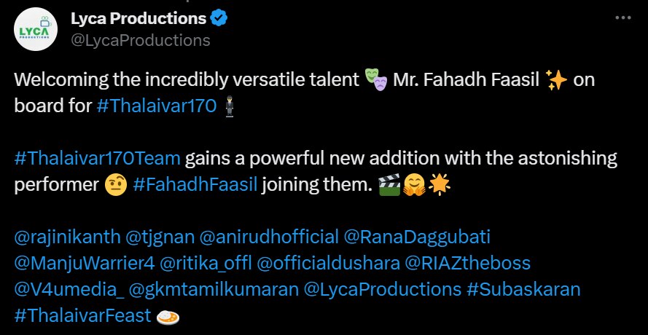Open the three-dot more options menu

coord(624,17)
